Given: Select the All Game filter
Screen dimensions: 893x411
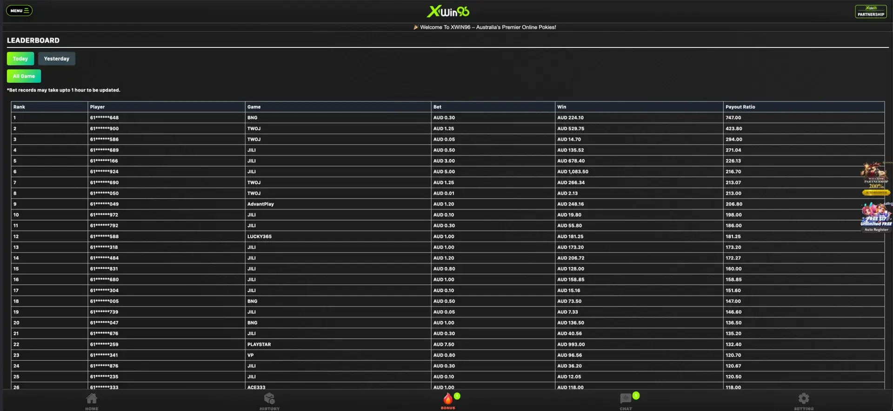Looking at the screenshot, I should point(24,76).
